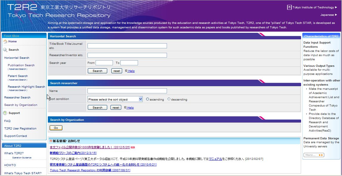This screenshot has height=176, width=342.
Task: Open Advanced Search under Patent Search
Action: (18, 80)
